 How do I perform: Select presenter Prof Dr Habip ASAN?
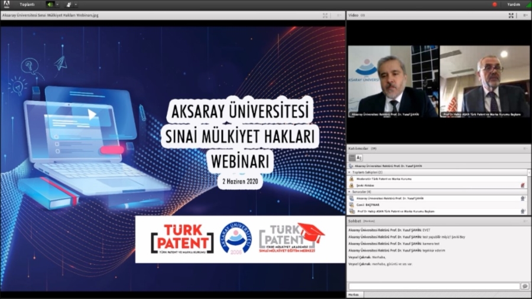437,211
